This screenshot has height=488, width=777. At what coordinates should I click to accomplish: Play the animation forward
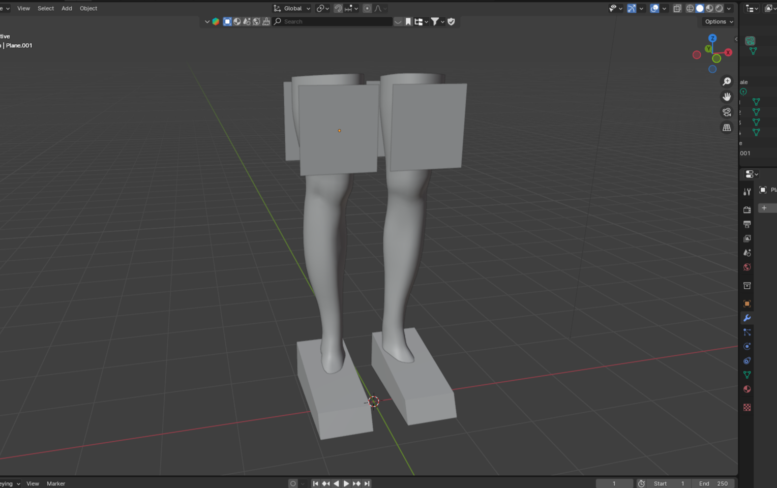coord(346,483)
